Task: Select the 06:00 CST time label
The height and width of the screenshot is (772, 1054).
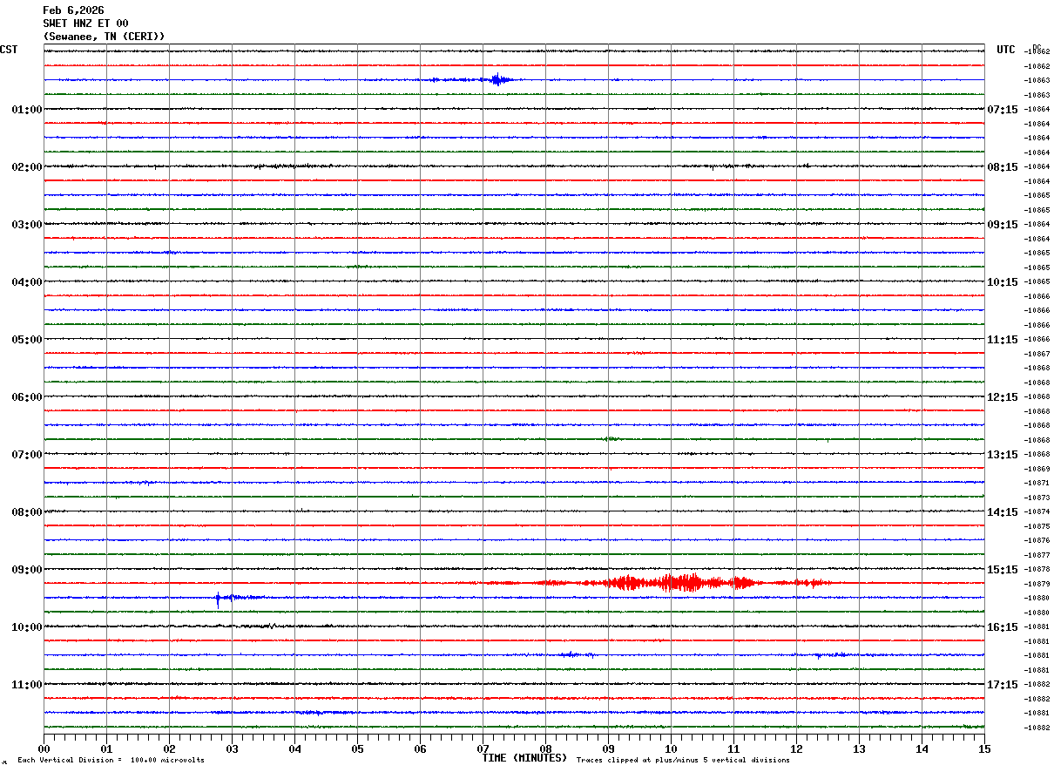Action: coord(26,397)
